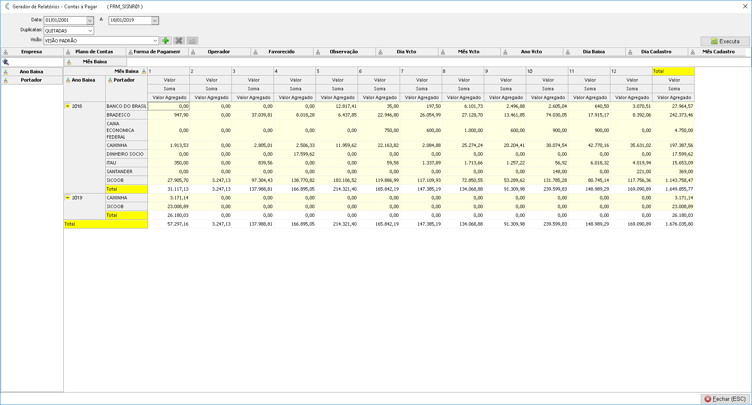Click the Operador field icon
Screen dimensions: 752x405
click(193, 52)
